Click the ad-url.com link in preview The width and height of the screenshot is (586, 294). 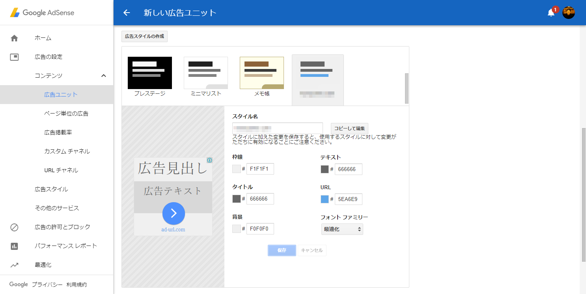click(173, 230)
